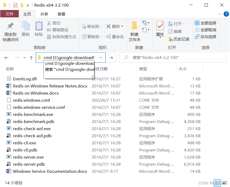Click the redis-check-aof.exe icon

pyautogui.click(x=9, y=128)
